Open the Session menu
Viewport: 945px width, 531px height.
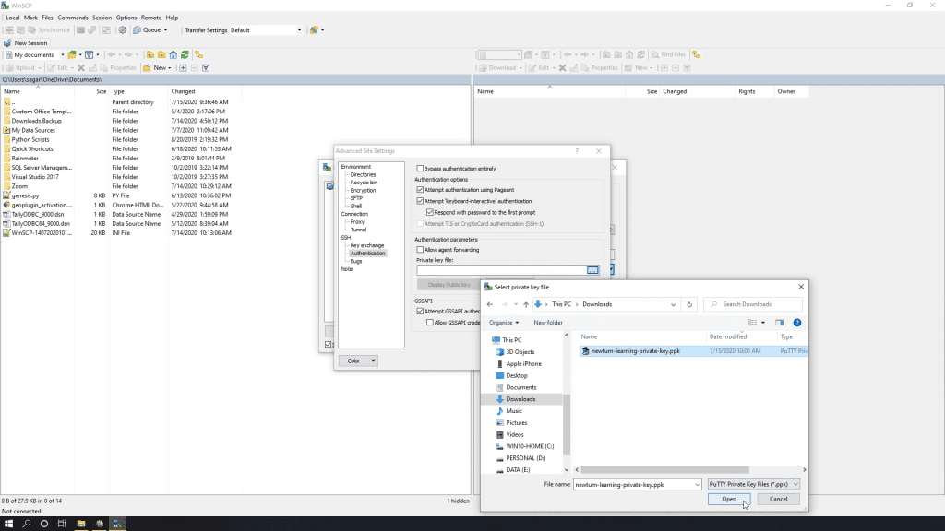pos(102,18)
